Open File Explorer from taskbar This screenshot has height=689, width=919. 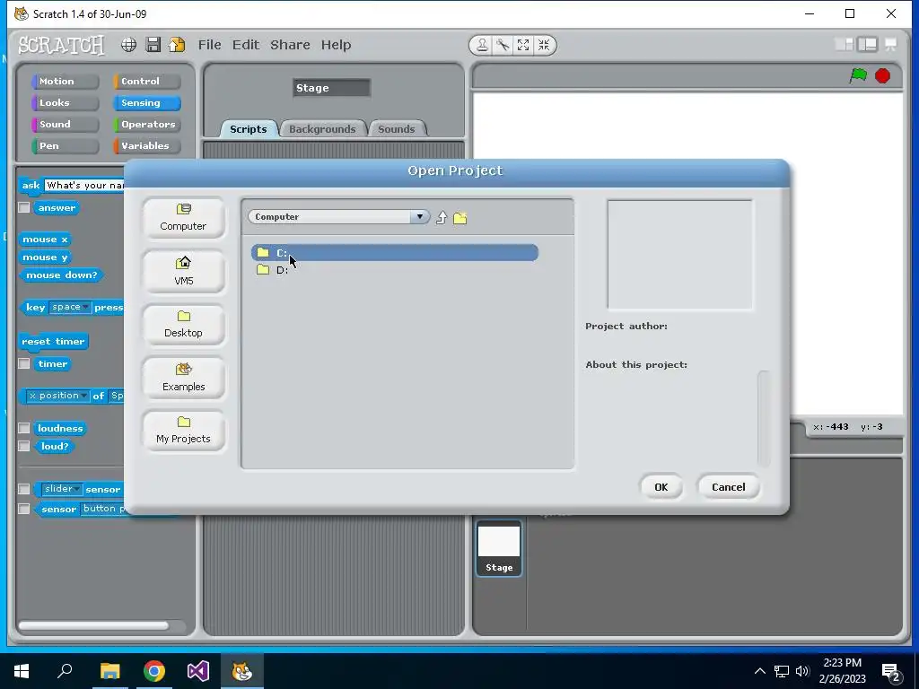click(109, 671)
